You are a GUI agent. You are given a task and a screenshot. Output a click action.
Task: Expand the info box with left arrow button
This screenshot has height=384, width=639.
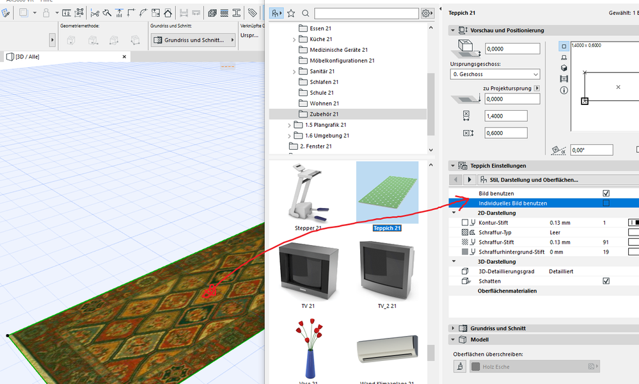click(52, 40)
